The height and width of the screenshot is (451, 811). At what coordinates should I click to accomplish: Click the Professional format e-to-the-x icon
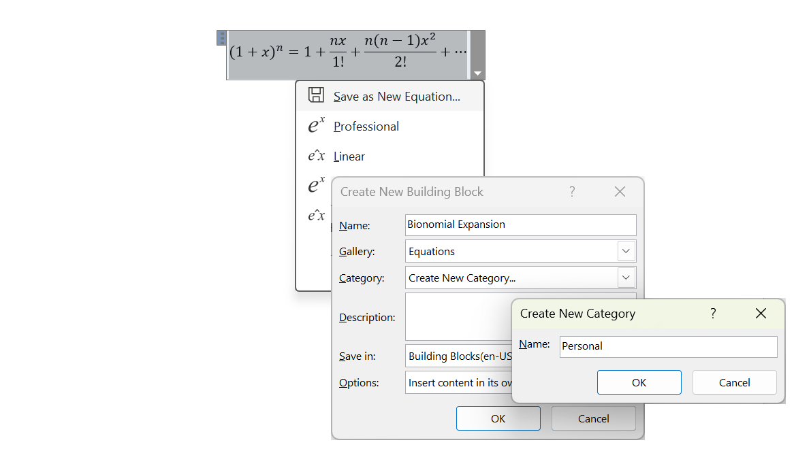(x=316, y=126)
